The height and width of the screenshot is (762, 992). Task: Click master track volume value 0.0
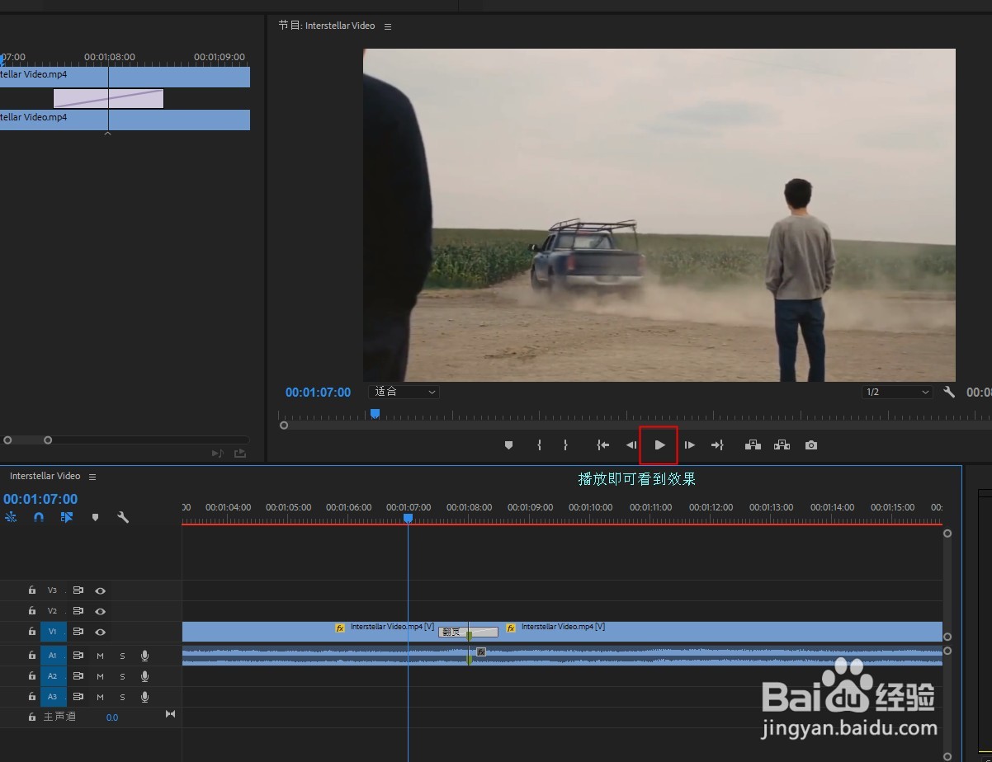click(x=112, y=717)
